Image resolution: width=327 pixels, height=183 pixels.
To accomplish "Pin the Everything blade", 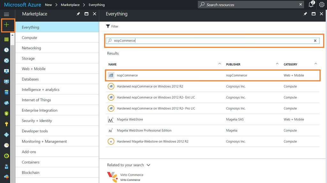I will [305, 14].
